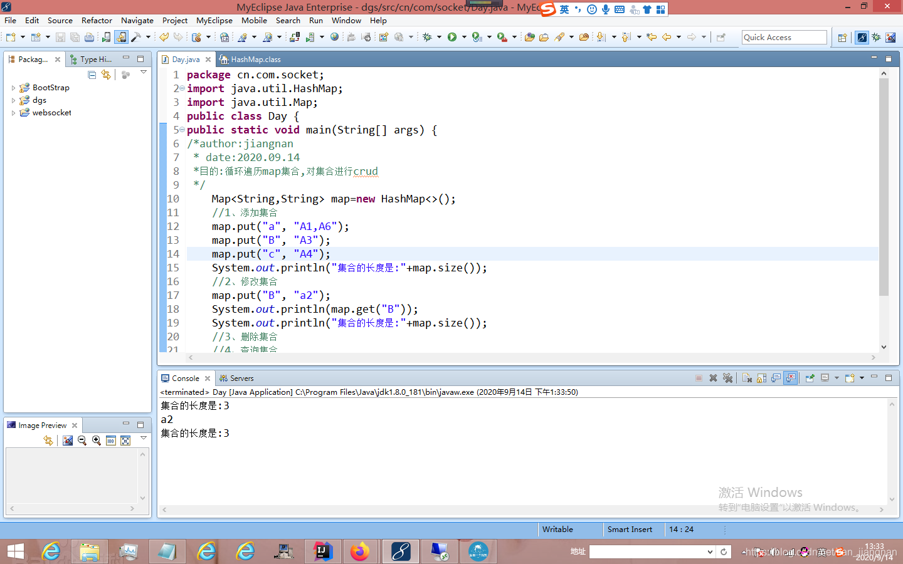Close the Console view tab

(208, 379)
